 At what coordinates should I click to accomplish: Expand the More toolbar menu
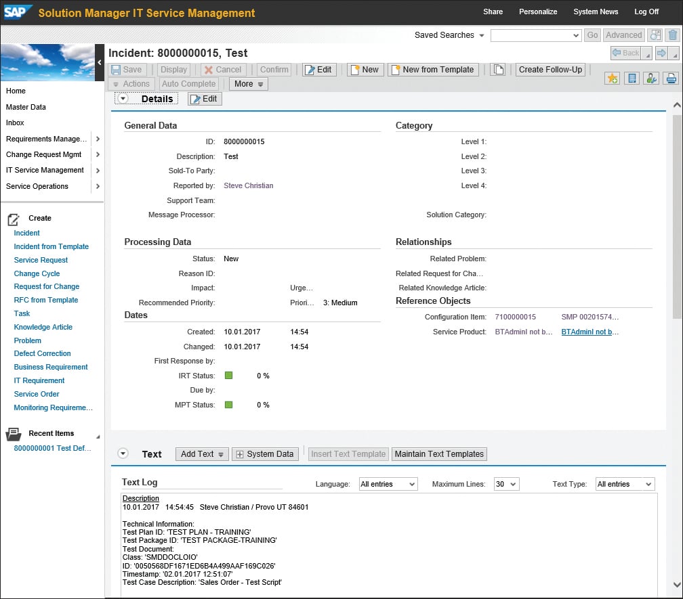[x=248, y=83]
